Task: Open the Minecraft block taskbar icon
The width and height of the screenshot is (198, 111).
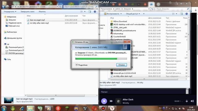Action: point(67,108)
